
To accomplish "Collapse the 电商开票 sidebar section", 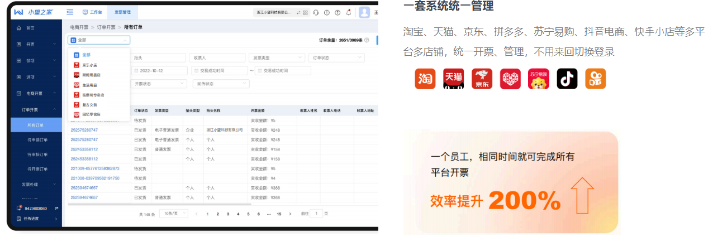I will click(x=36, y=93).
